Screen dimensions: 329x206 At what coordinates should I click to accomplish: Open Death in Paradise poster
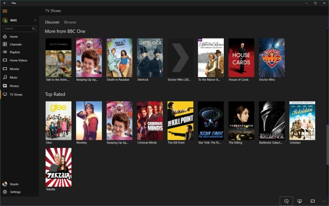pos(119,58)
